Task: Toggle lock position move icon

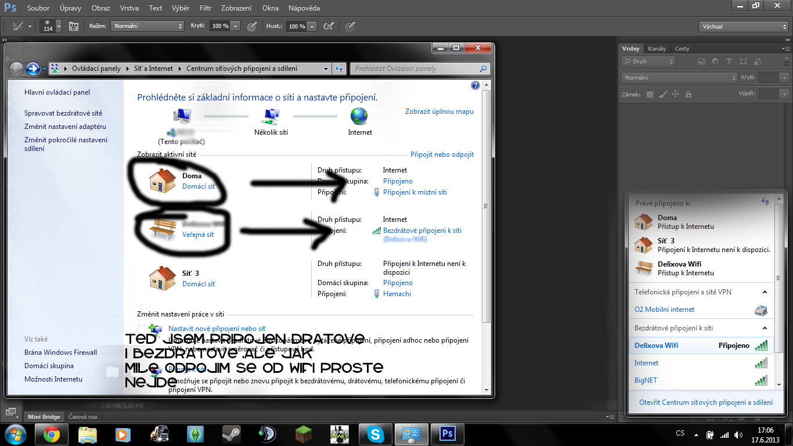Action: pos(676,94)
